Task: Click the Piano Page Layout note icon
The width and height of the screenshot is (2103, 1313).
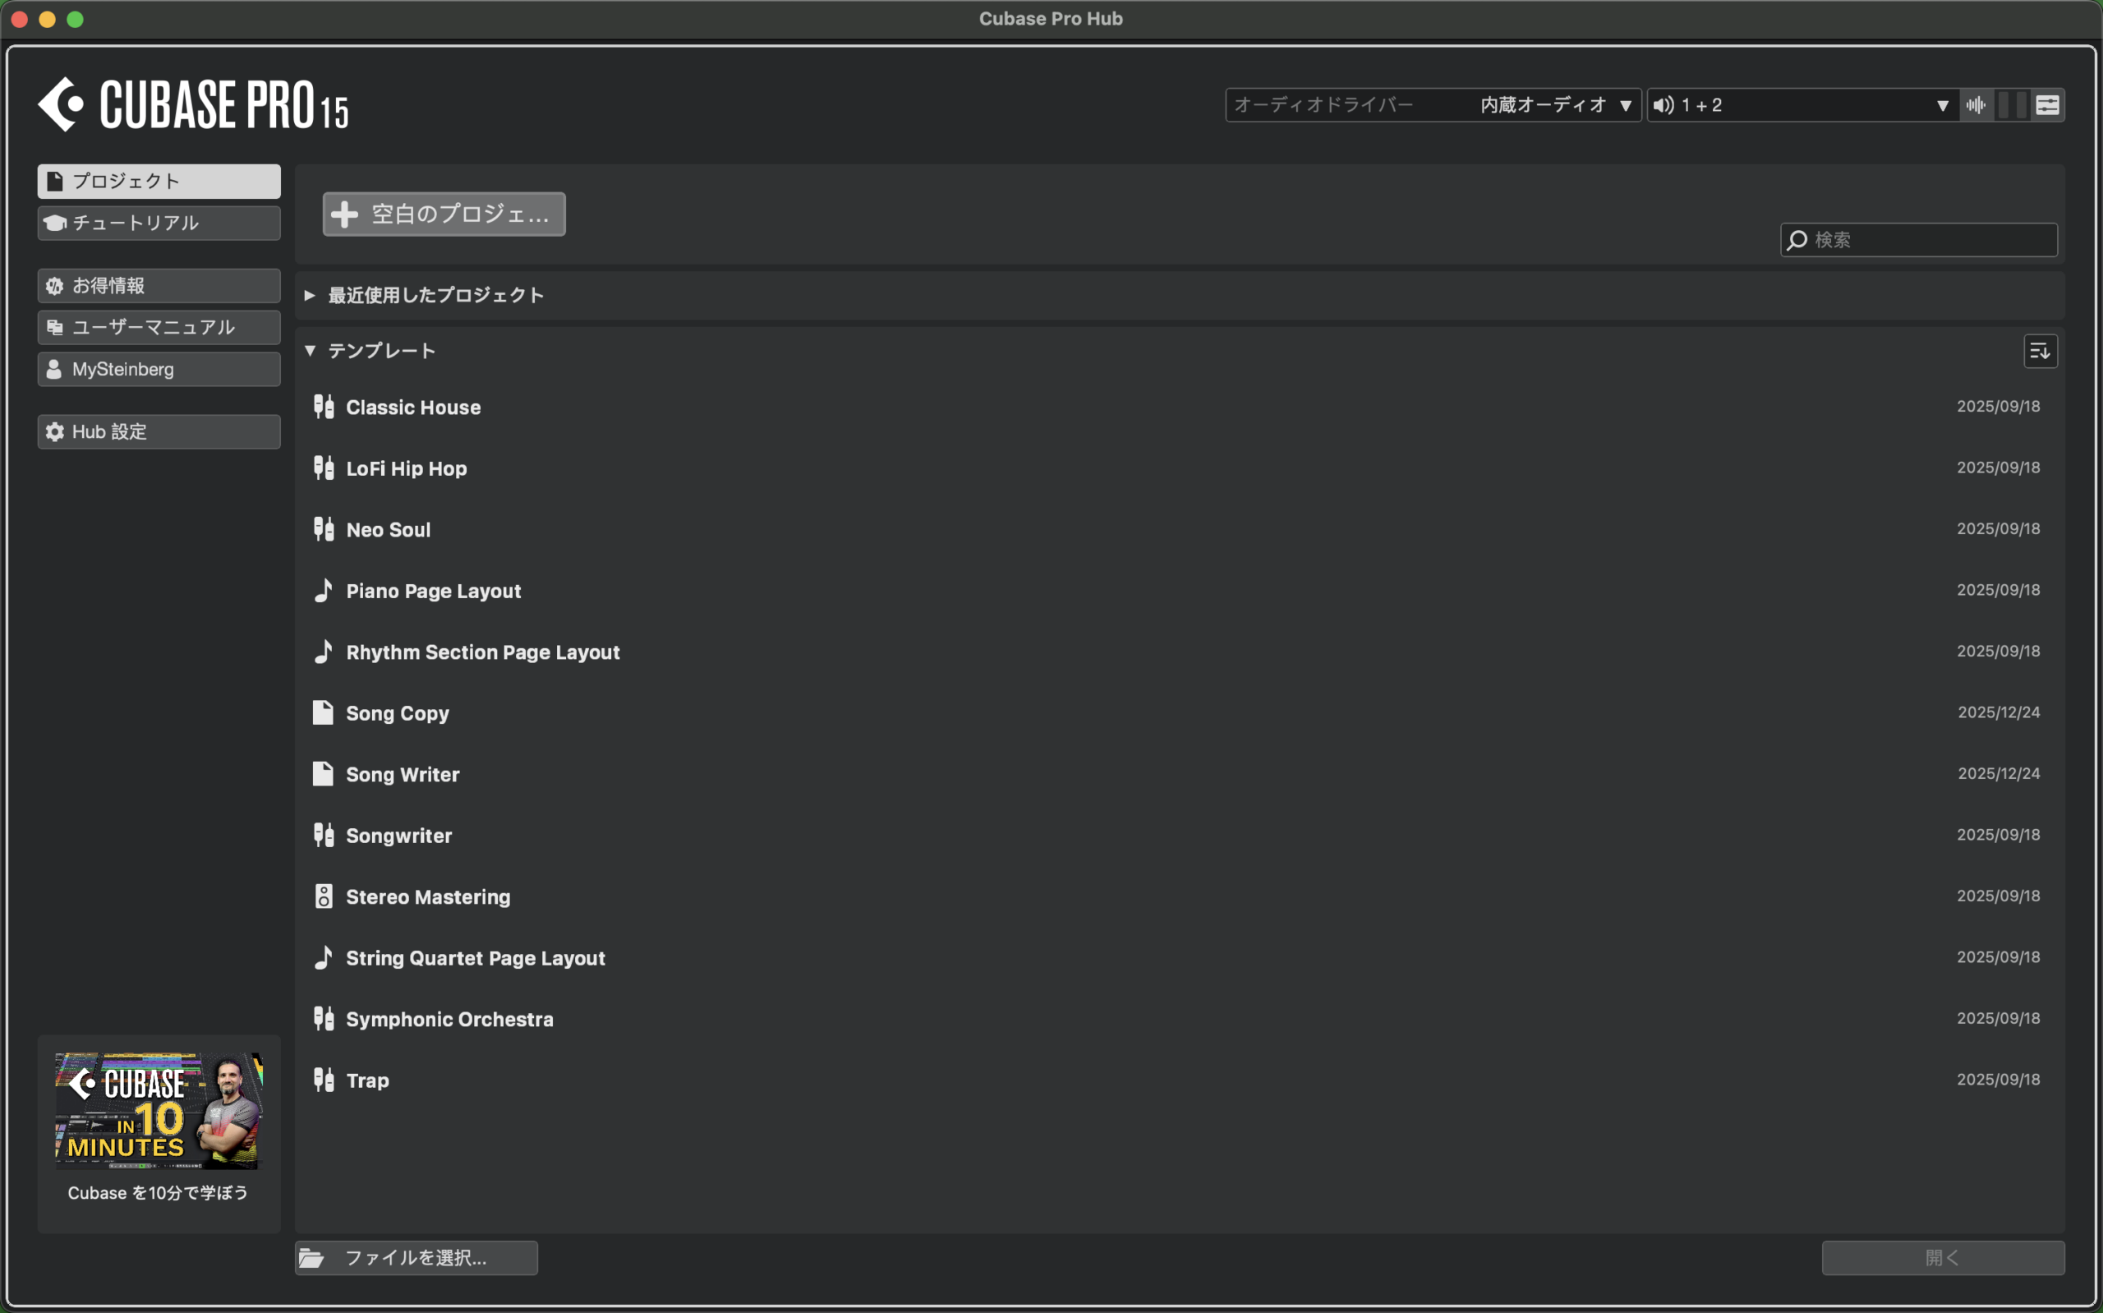Action: (323, 591)
